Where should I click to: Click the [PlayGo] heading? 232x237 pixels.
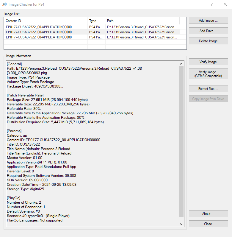(x=14, y=198)
